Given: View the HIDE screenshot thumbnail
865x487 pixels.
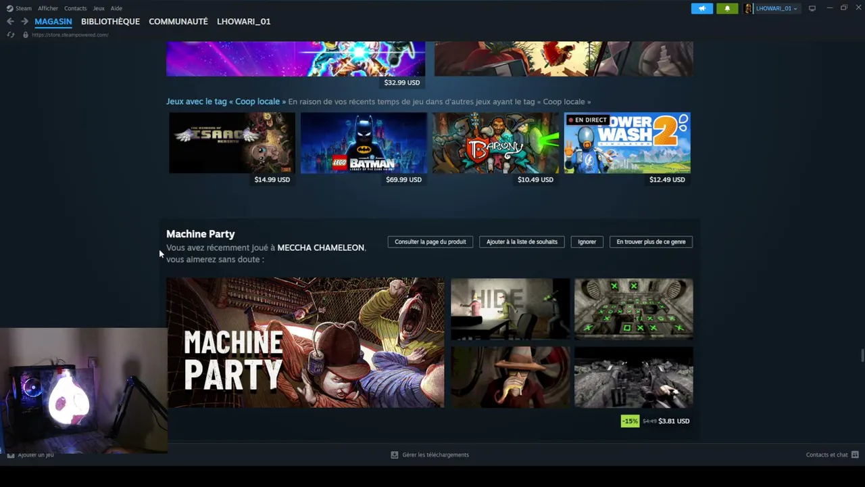Looking at the screenshot, I should click(x=510, y=309).
